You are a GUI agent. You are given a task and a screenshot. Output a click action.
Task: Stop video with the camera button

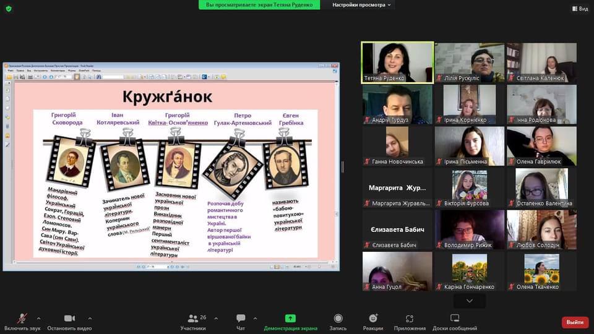tap(69, 319)
